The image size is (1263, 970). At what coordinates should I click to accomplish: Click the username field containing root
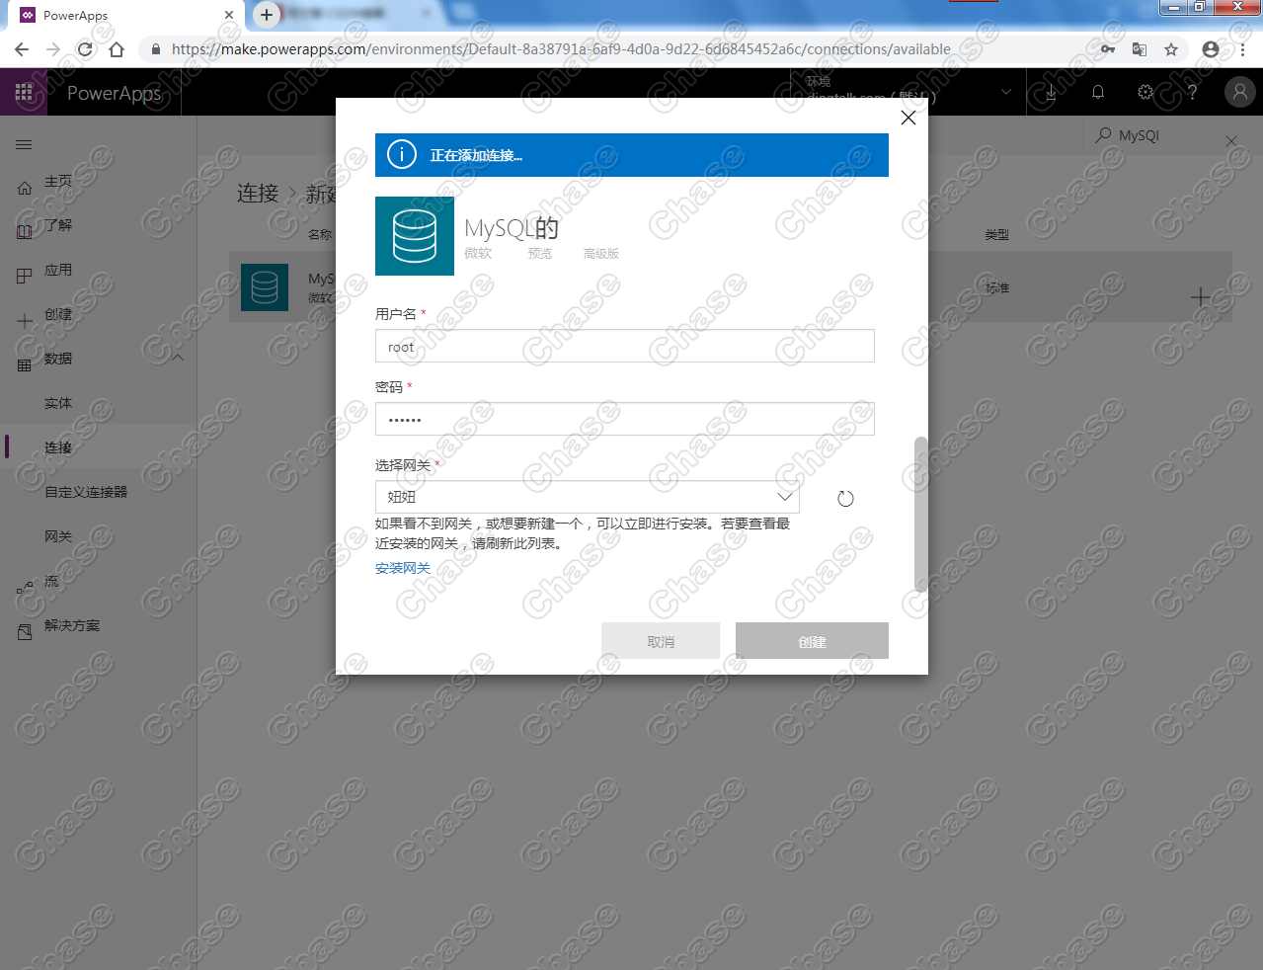[624, 347]
